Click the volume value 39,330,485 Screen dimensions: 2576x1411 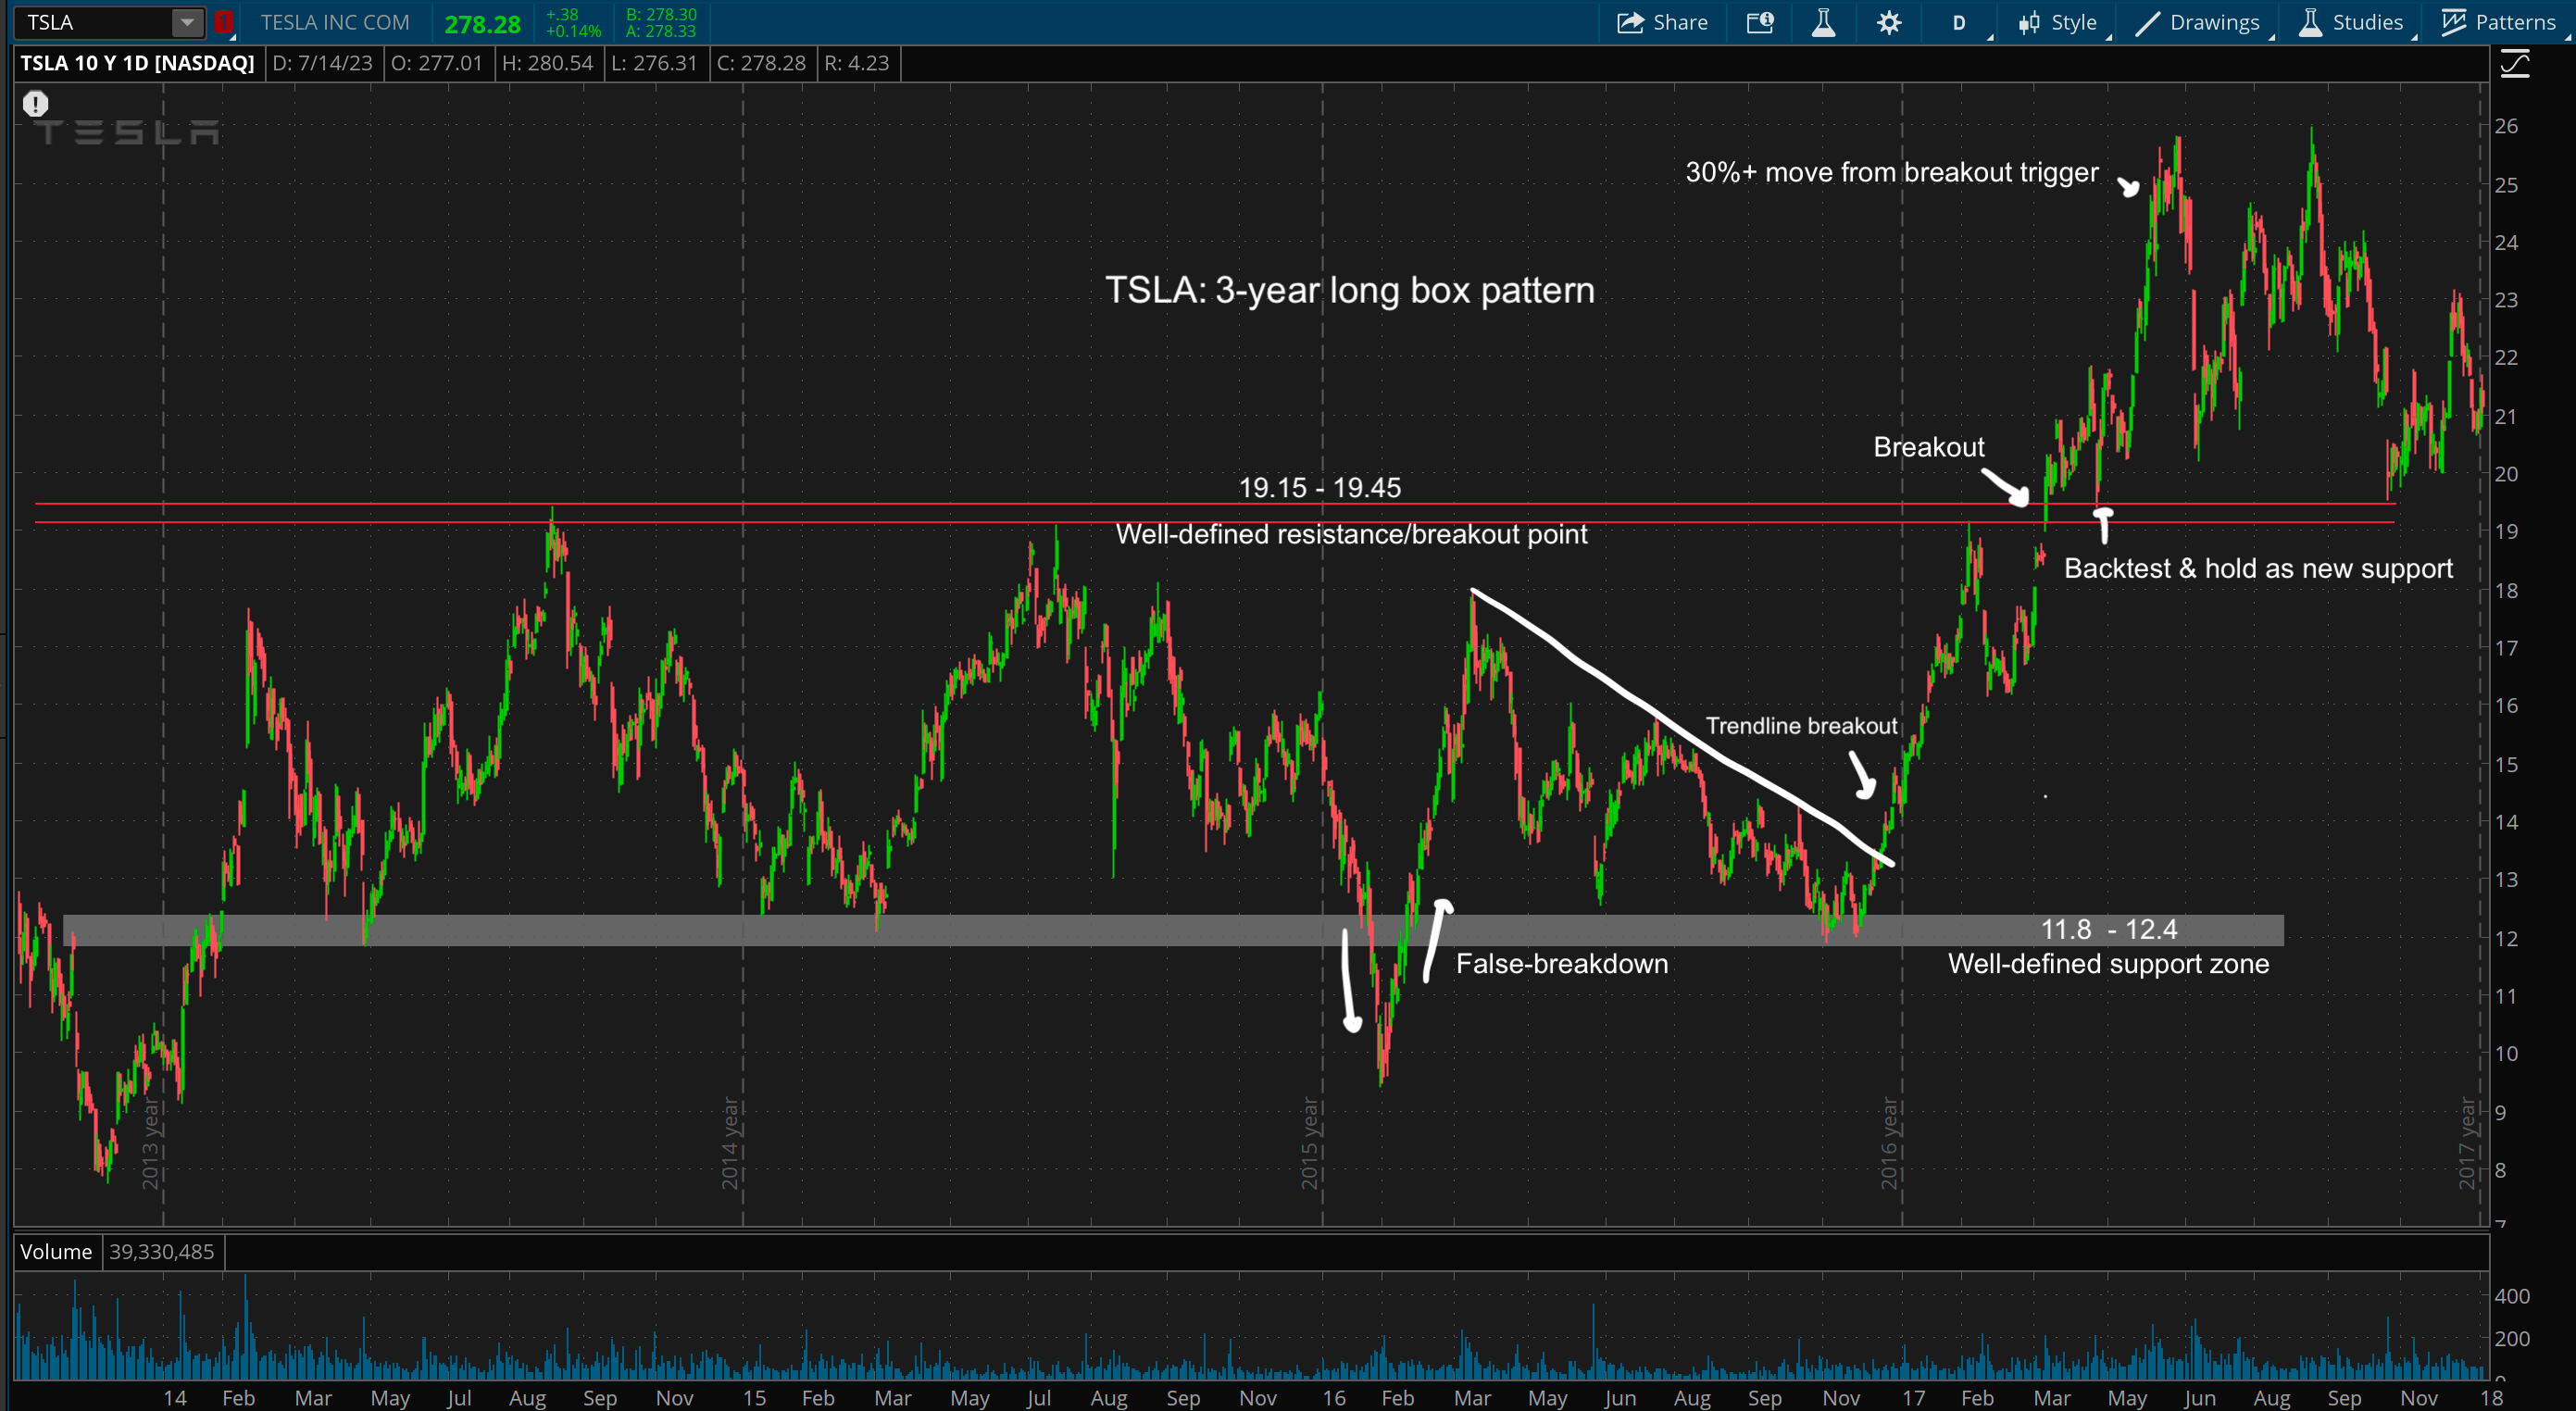click(x=162, y=1251)
